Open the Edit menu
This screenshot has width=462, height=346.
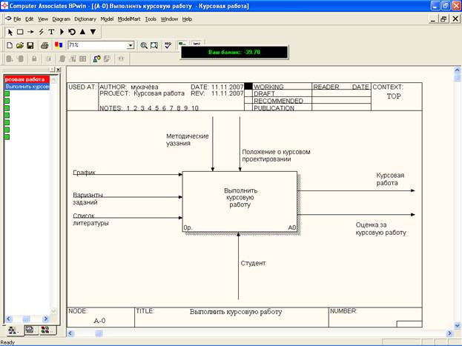29,19
